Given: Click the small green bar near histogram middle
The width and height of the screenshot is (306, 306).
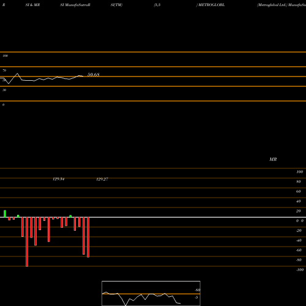Looking at the screenshot, I should coord(70,216).
